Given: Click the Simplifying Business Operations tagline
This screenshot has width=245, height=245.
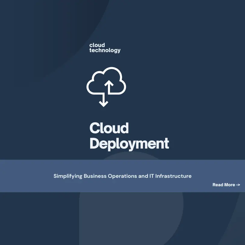Looking at the screenshot, I should pos(122,176).
